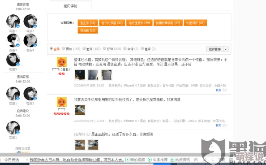Filter by the 是正品 (39) tag
Viewport: 266px width, 165px height.
[x=88, y=23]
